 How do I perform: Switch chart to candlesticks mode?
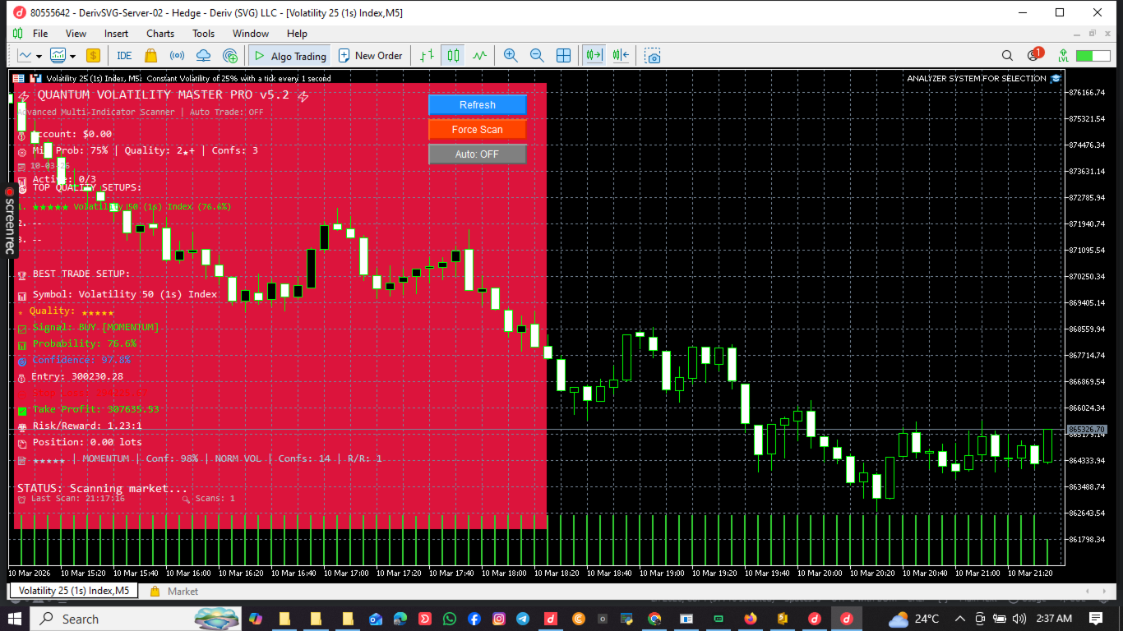(x=453, y=56)
